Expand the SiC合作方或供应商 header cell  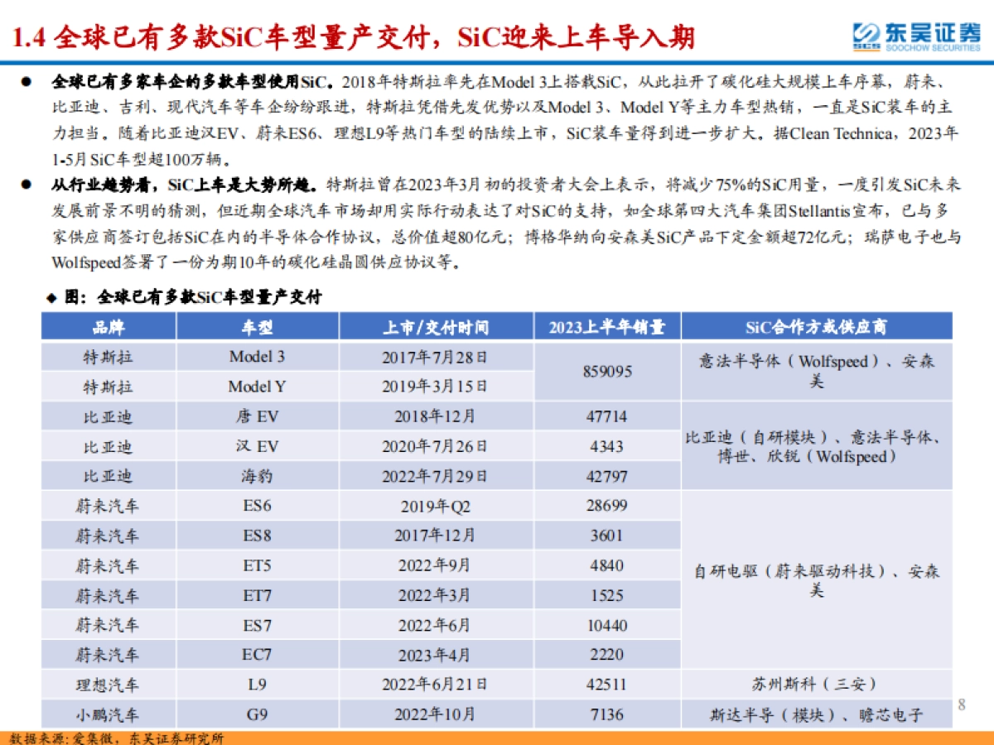click(816, 326)
